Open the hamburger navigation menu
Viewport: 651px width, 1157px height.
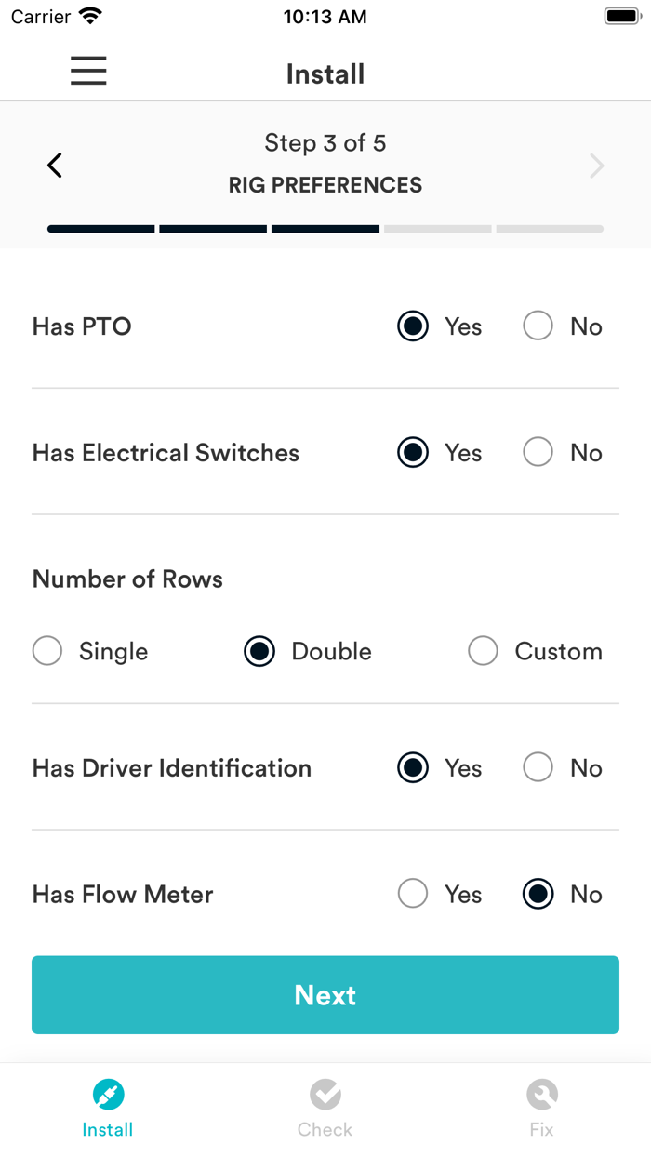(88, 71)
